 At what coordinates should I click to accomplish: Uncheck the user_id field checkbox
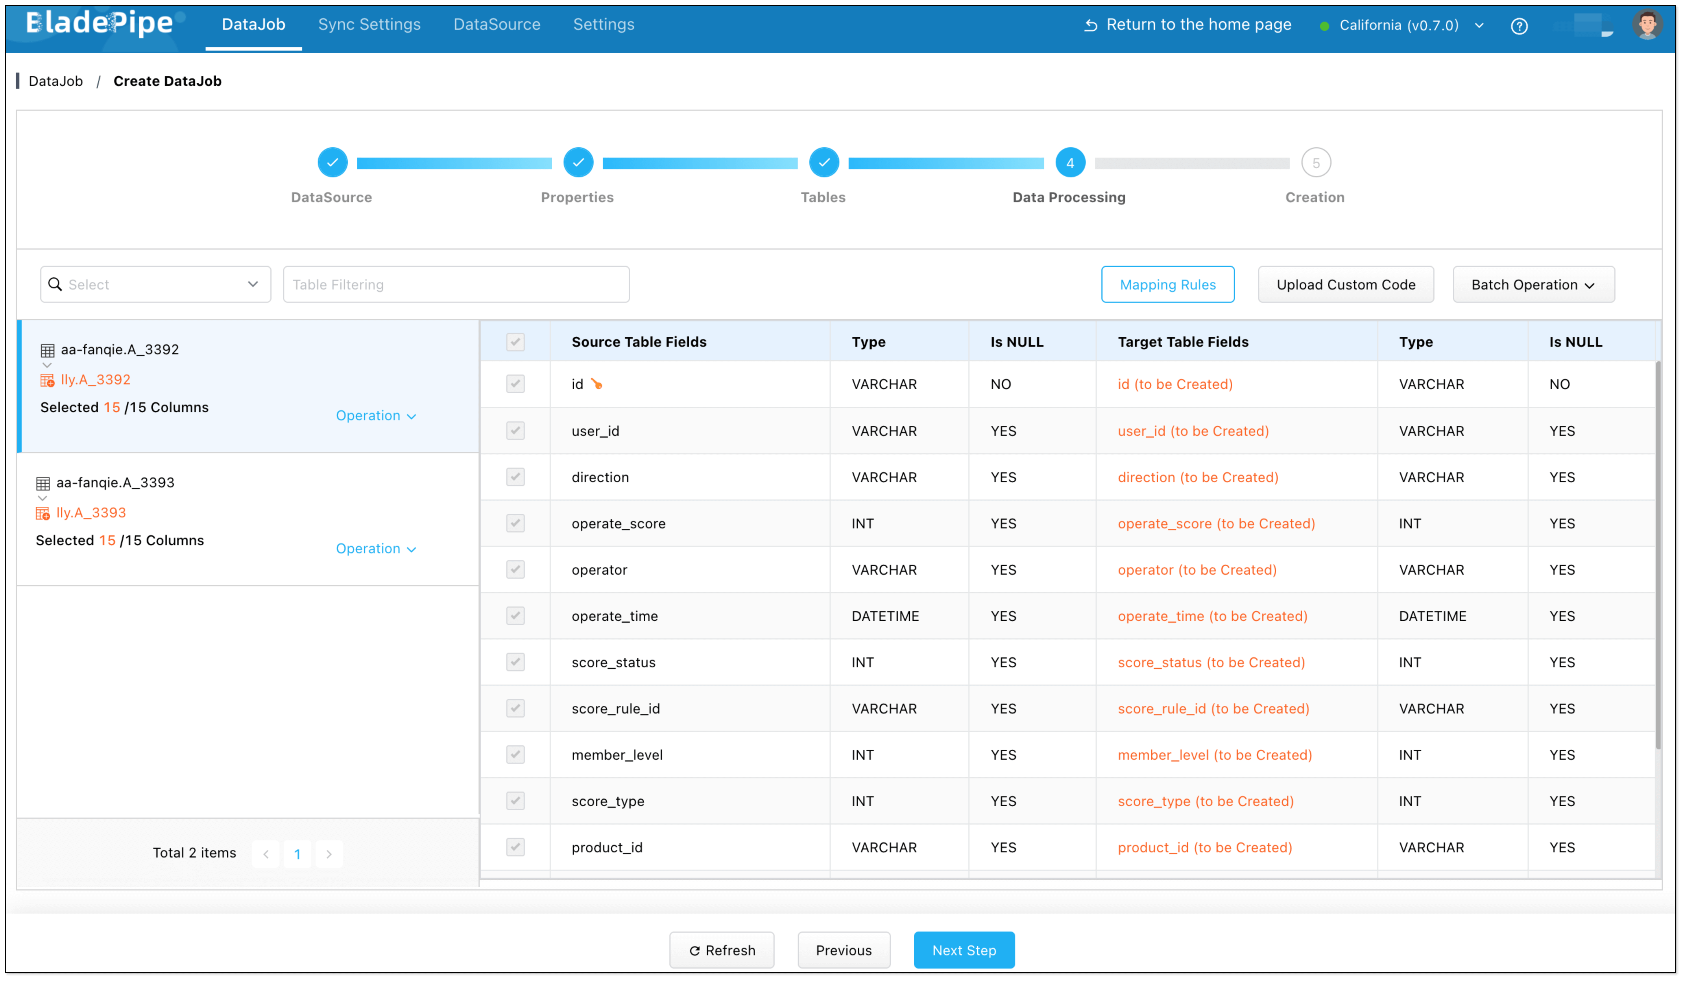tap(515, 430)
